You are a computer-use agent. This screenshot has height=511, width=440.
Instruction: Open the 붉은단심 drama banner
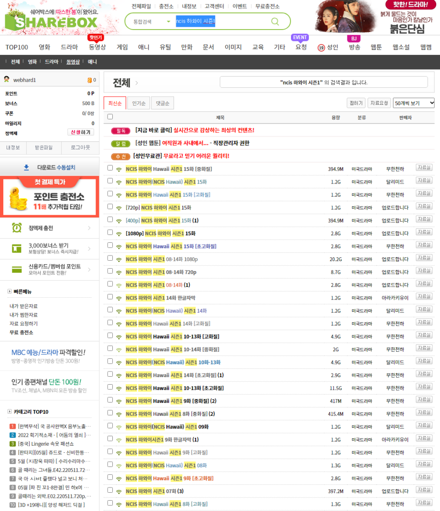coord(374,17)
